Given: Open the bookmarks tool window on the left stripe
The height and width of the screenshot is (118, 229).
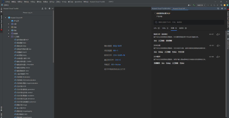Looking at the screenshot, I should pyautogui.click(x=1, y=108).
